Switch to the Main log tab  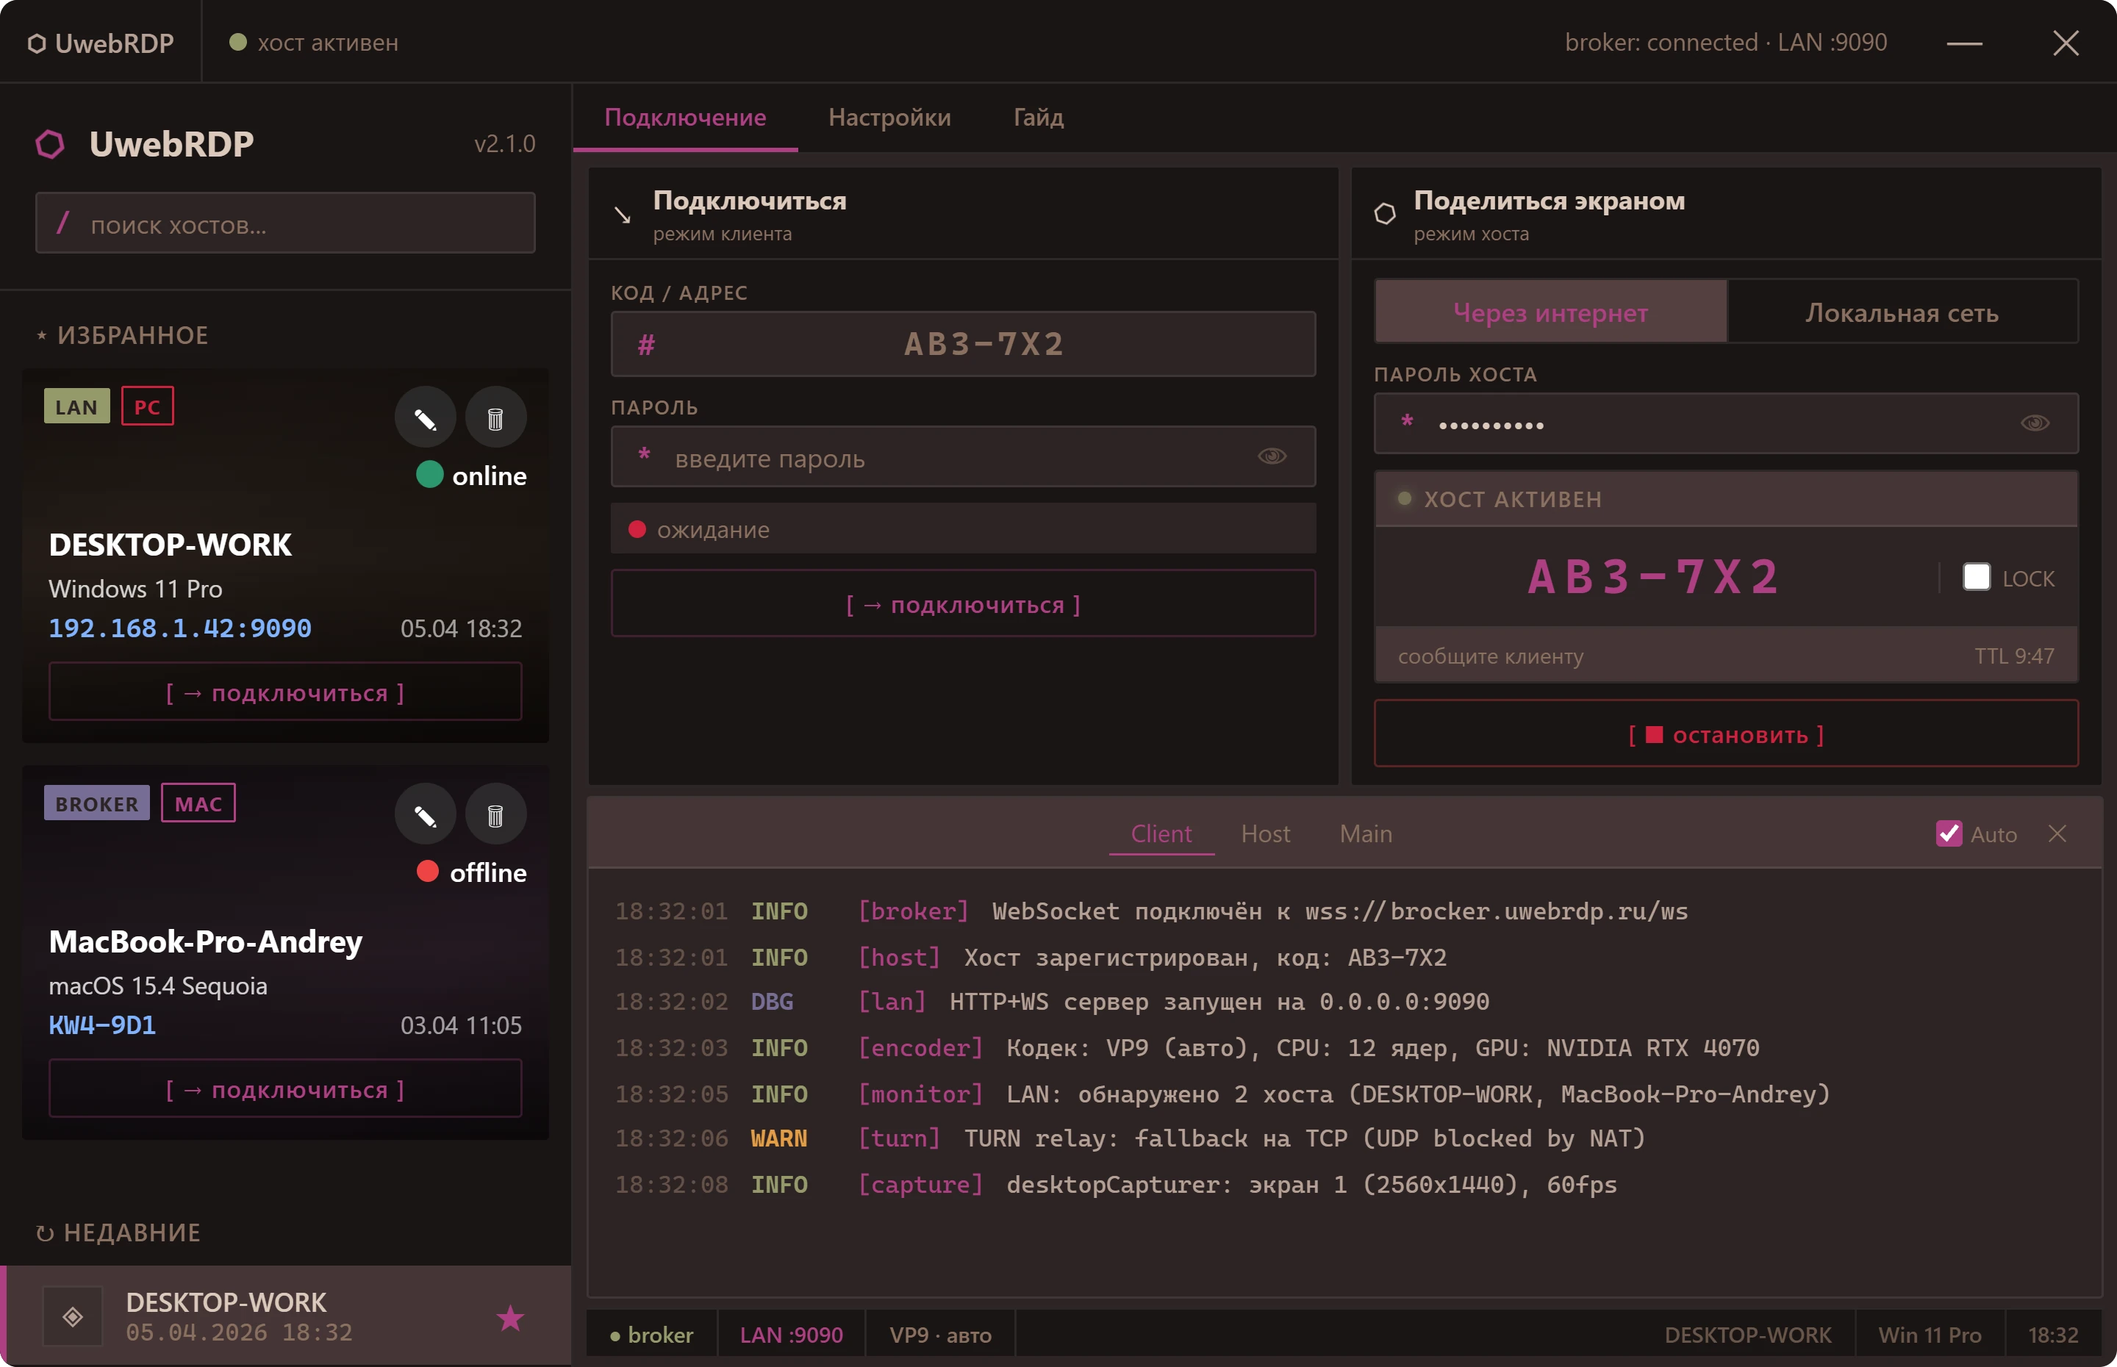(1366, 834)
